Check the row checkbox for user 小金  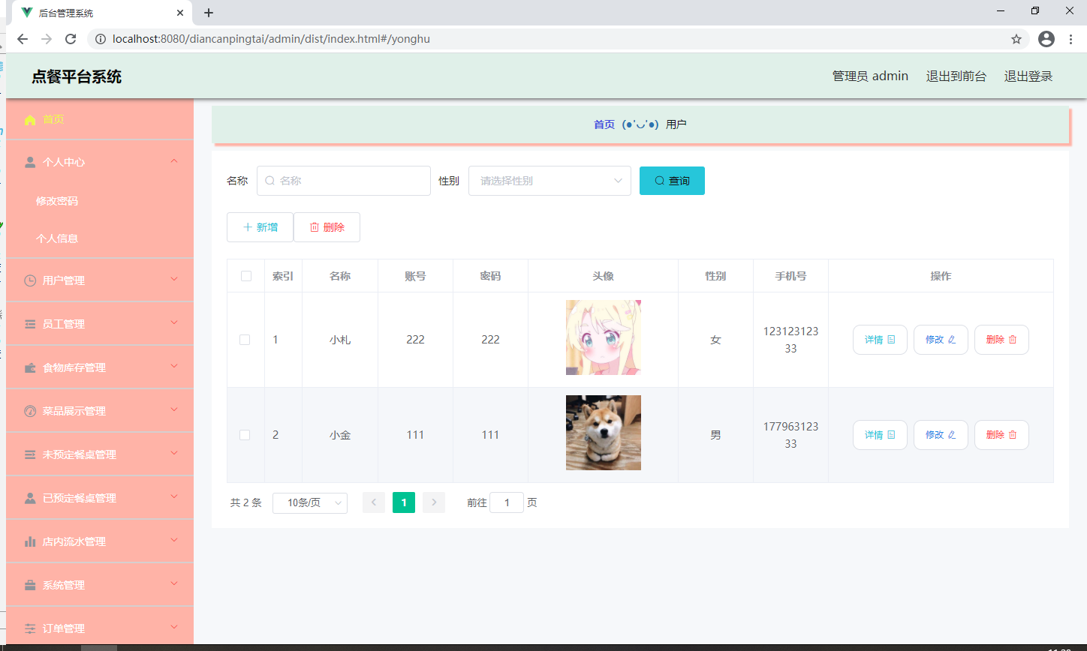[x=245, y=434]
